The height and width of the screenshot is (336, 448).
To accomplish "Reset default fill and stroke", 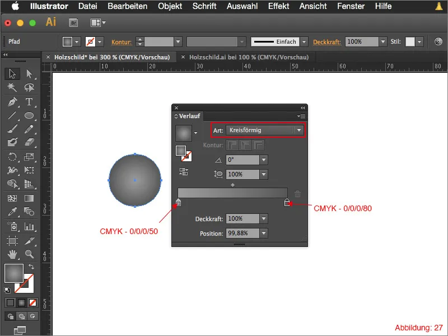I will 7,290.
